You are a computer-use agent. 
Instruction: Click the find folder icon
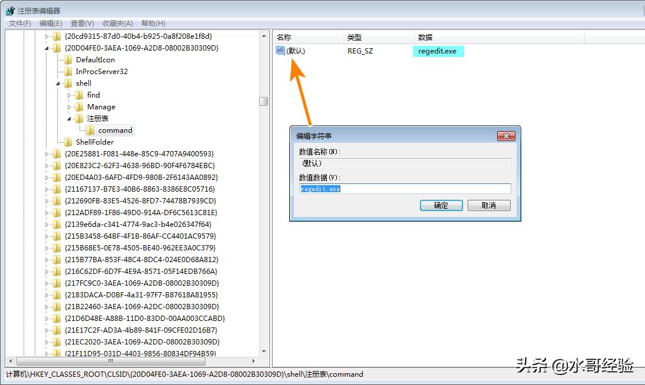click(x=80, y=95)
